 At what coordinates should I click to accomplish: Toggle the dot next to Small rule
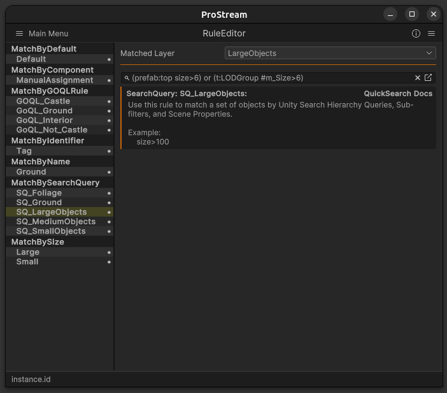click(x=109, y=262)
